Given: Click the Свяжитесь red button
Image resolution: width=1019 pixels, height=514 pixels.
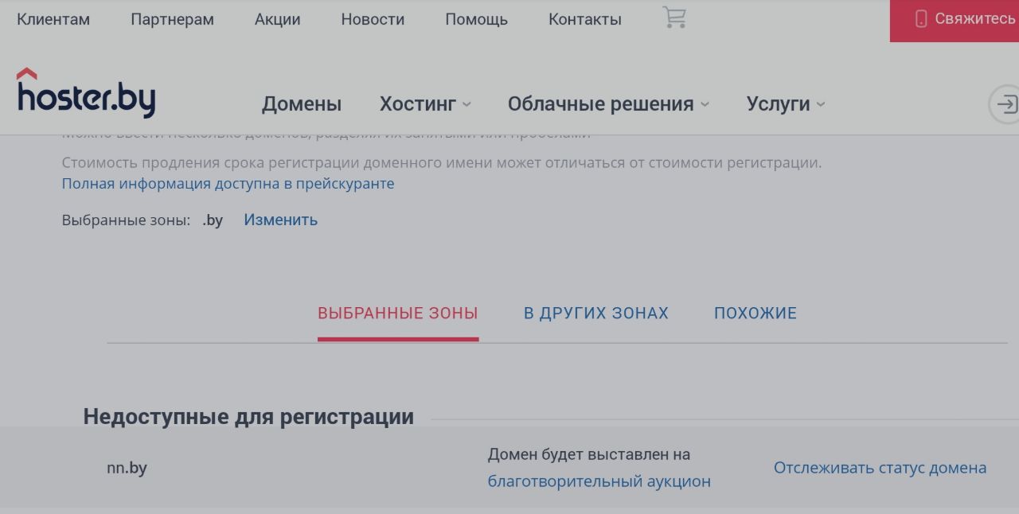Looking at the screenshot, I should tap(955, 21).
